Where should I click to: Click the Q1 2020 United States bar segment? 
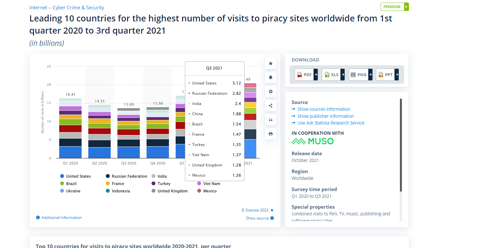(x=70, y=152)
